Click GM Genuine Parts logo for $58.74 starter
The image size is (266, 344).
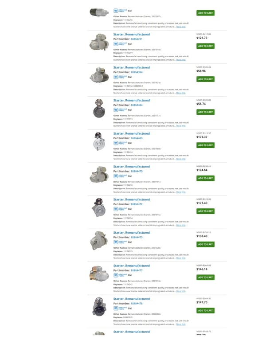(x=120, y=110)
